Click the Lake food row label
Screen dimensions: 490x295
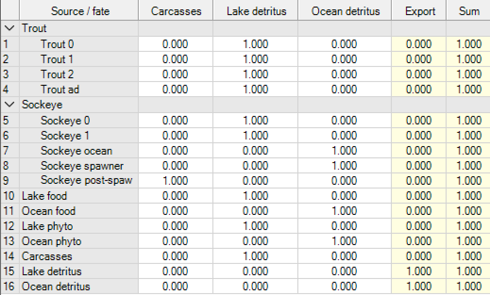[x=44, y=196]
